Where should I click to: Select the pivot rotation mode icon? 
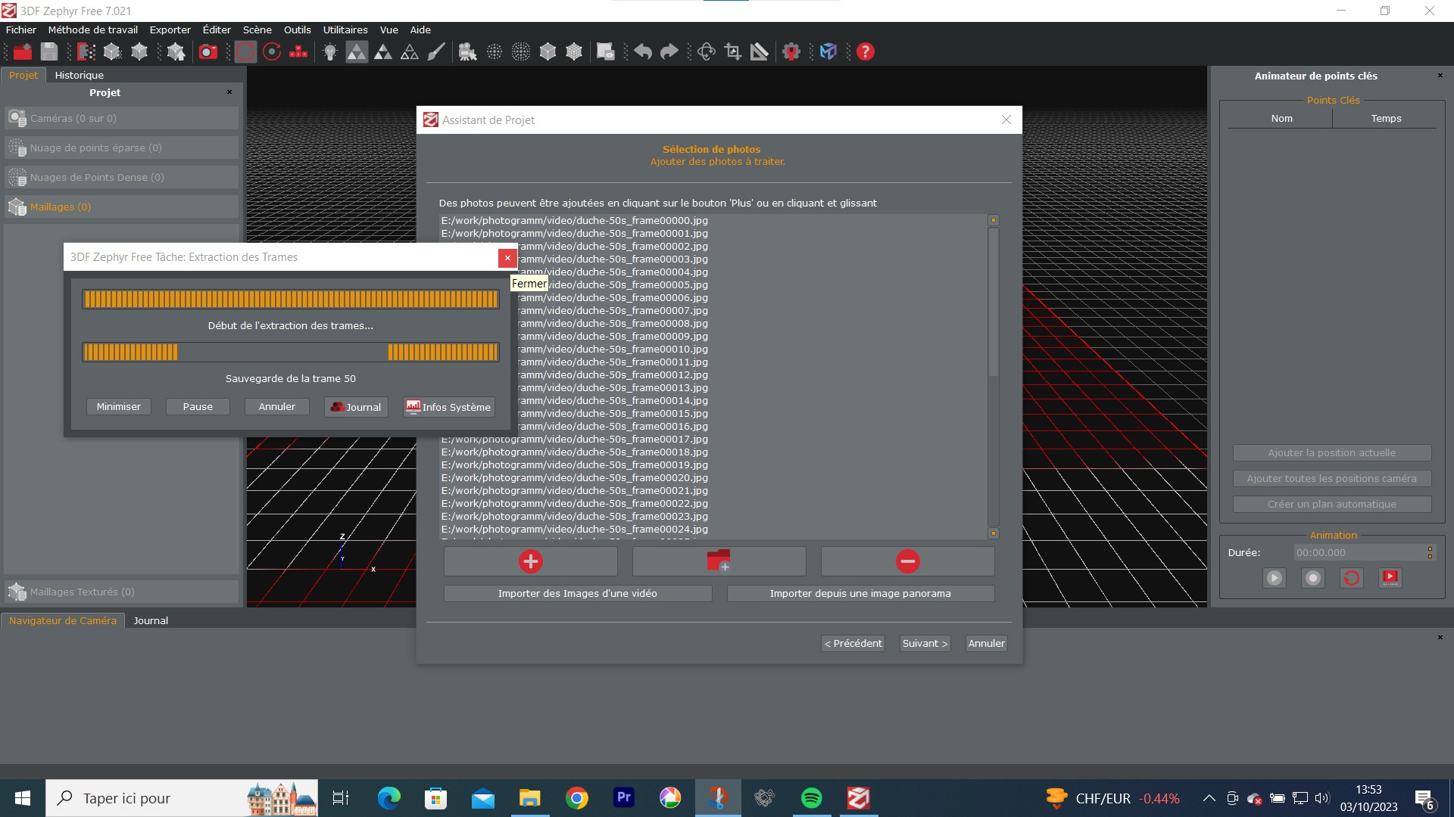(x=272, y=51)
